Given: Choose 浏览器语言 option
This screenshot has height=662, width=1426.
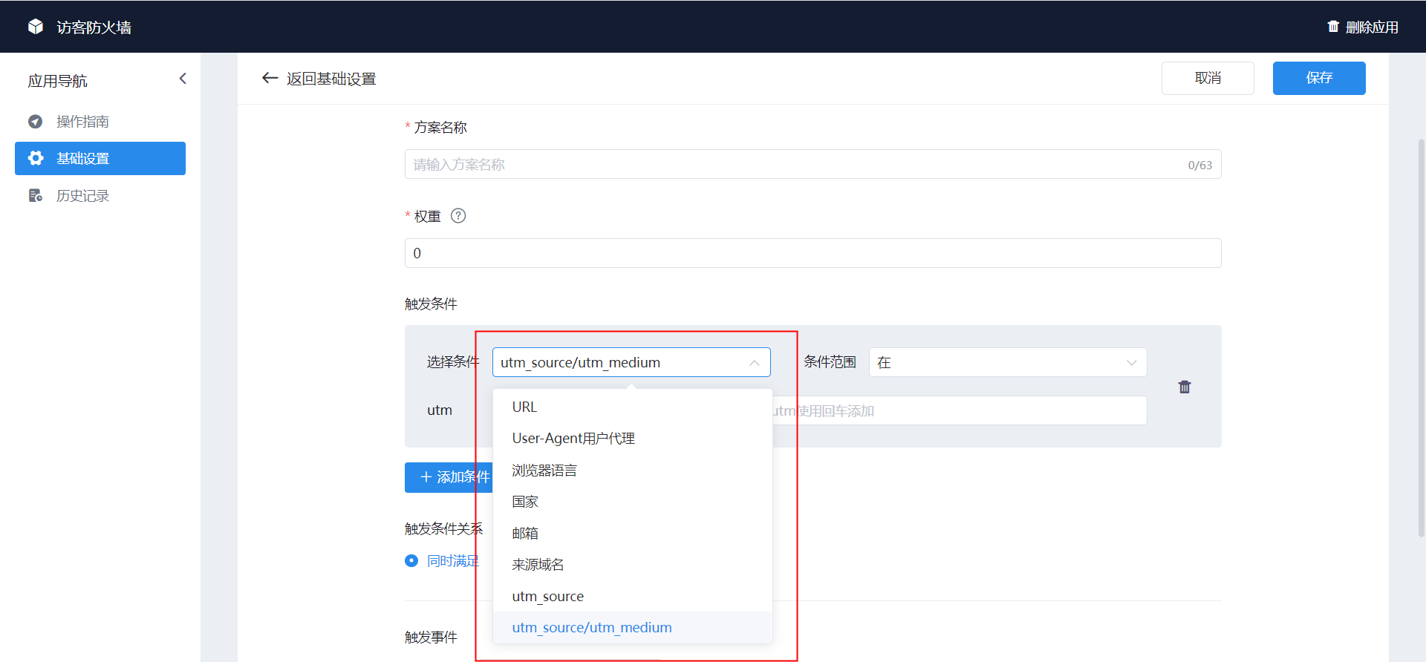Looking at the screenshot, I should (x=633, y=471).
